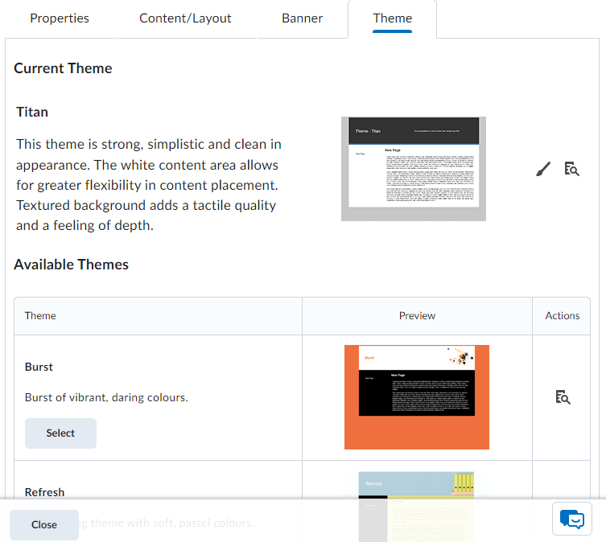Screen dimensions: 606x542
Task: Open the Content/Layout tab
Action: (185, 18)
